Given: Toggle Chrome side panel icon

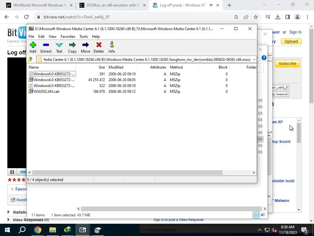Looking at the screenshot, I should click(x=288, y=17).
